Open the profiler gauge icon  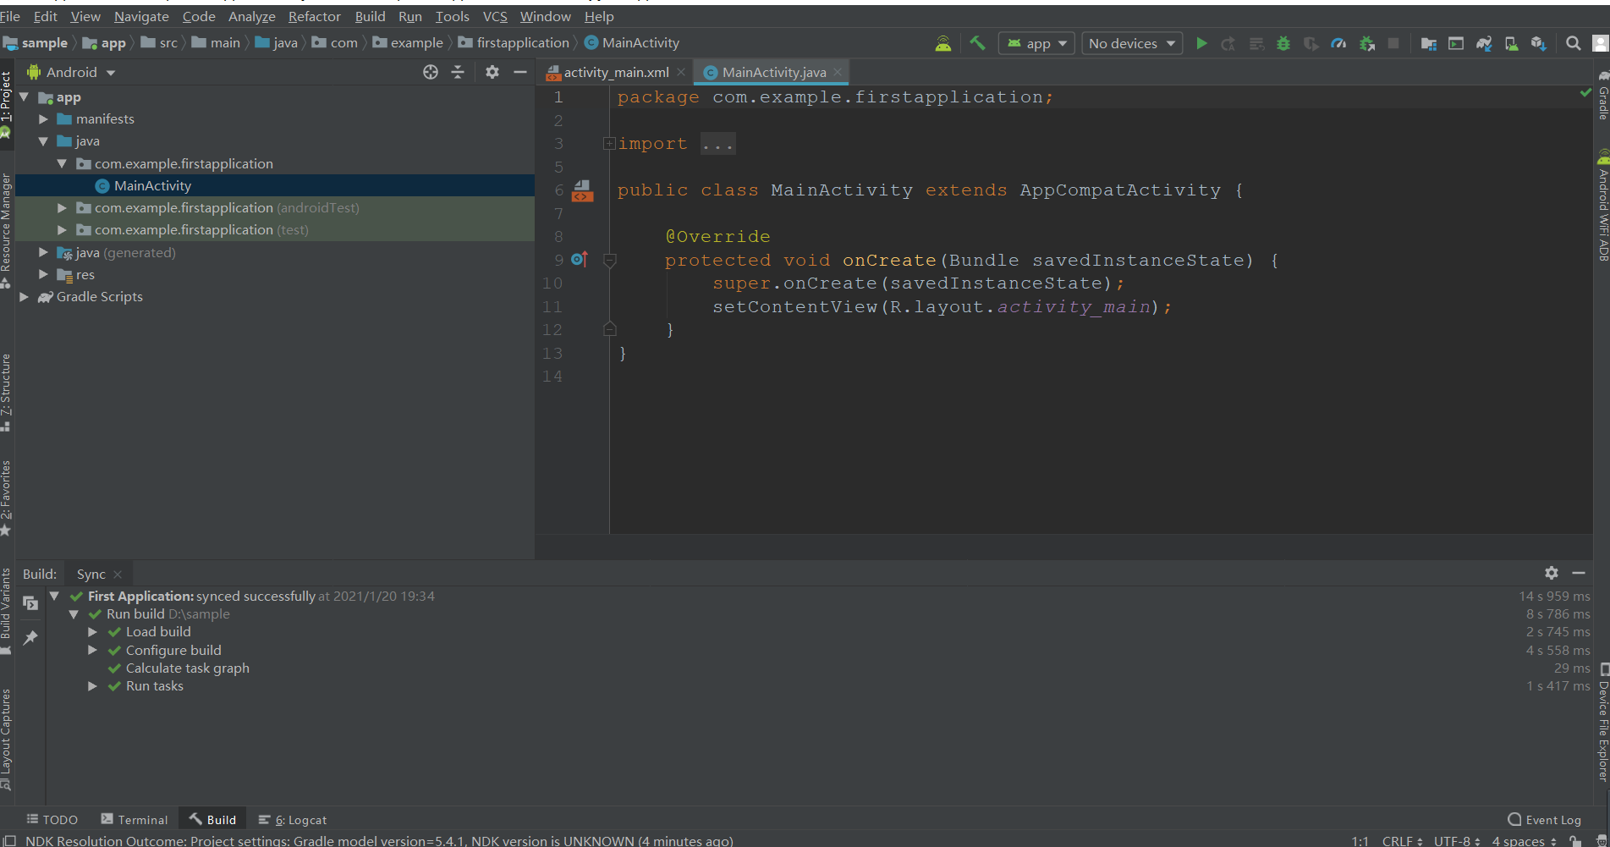[1338, 43]
